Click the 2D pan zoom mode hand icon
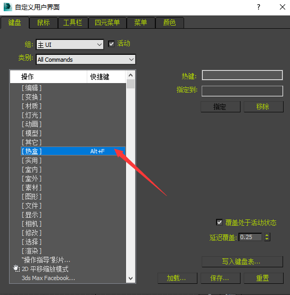The width and height of the screenshot is (290, 295). 16,268
